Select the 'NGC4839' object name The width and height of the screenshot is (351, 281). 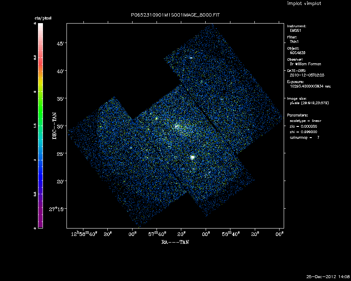click(x=297, y=53)
